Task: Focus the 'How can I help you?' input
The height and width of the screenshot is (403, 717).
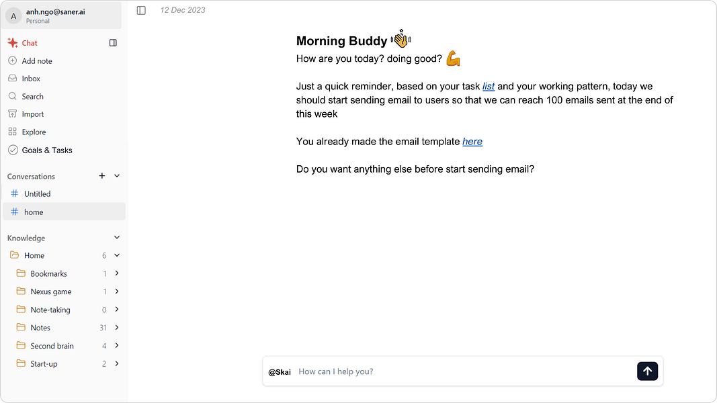Action: [464, 371]
